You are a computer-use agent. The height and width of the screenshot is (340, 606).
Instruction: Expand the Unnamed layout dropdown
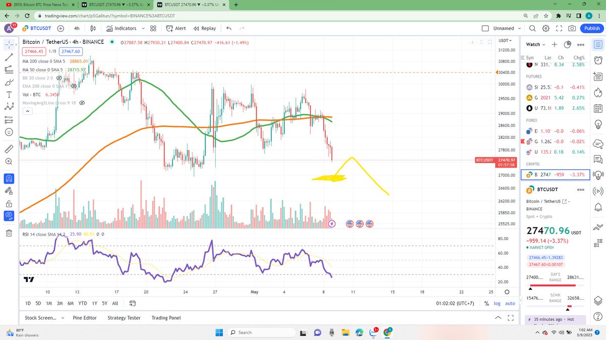(520, 29)
